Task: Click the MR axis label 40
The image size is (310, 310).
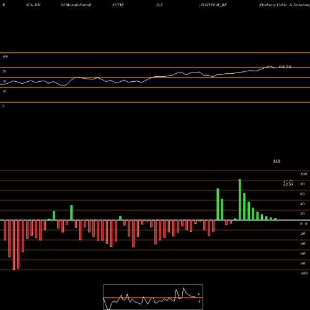Action: click(303, 204)
